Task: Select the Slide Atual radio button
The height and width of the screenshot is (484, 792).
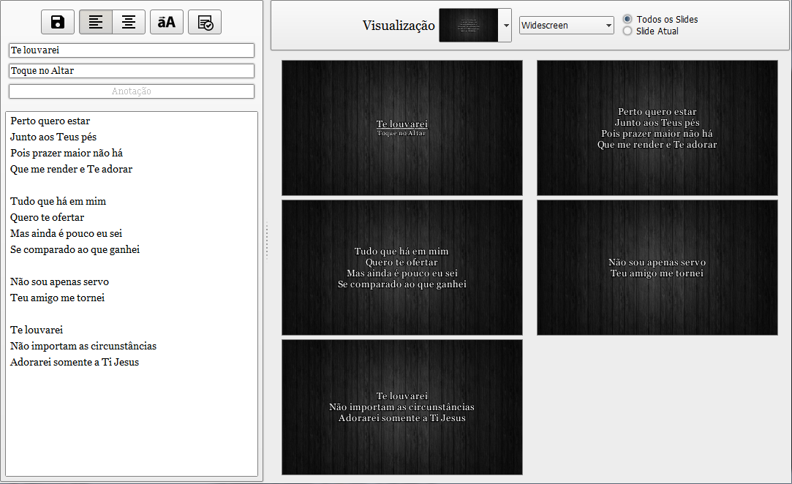Action: point(627,31)
